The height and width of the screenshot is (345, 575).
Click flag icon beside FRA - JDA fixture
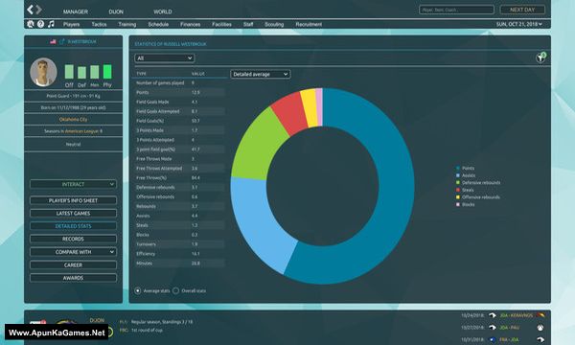click(493, 339)
